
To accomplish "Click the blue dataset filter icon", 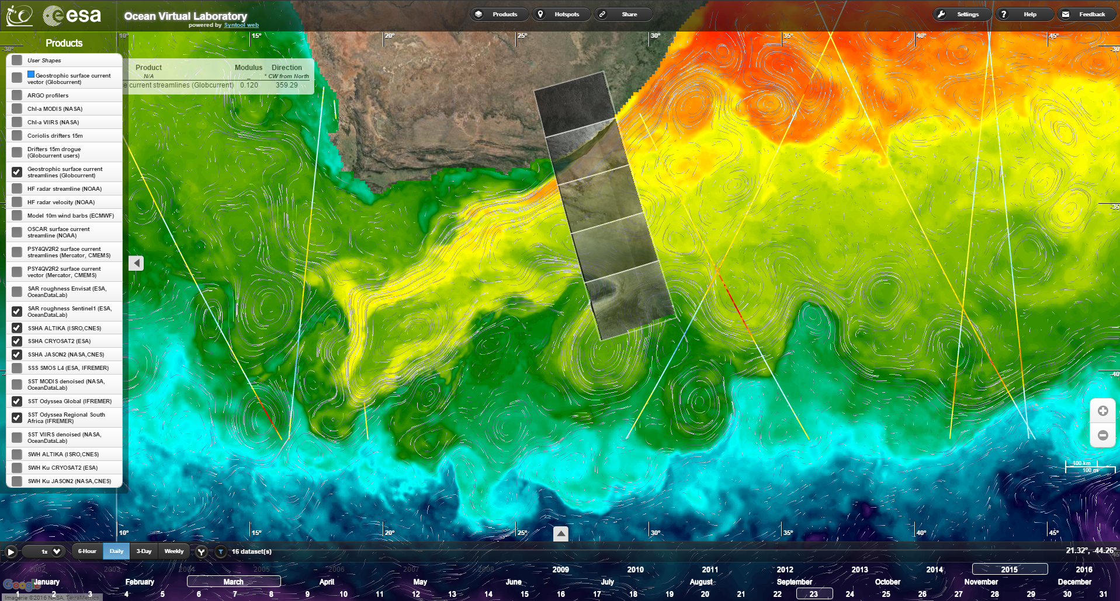I will (221, 551).
